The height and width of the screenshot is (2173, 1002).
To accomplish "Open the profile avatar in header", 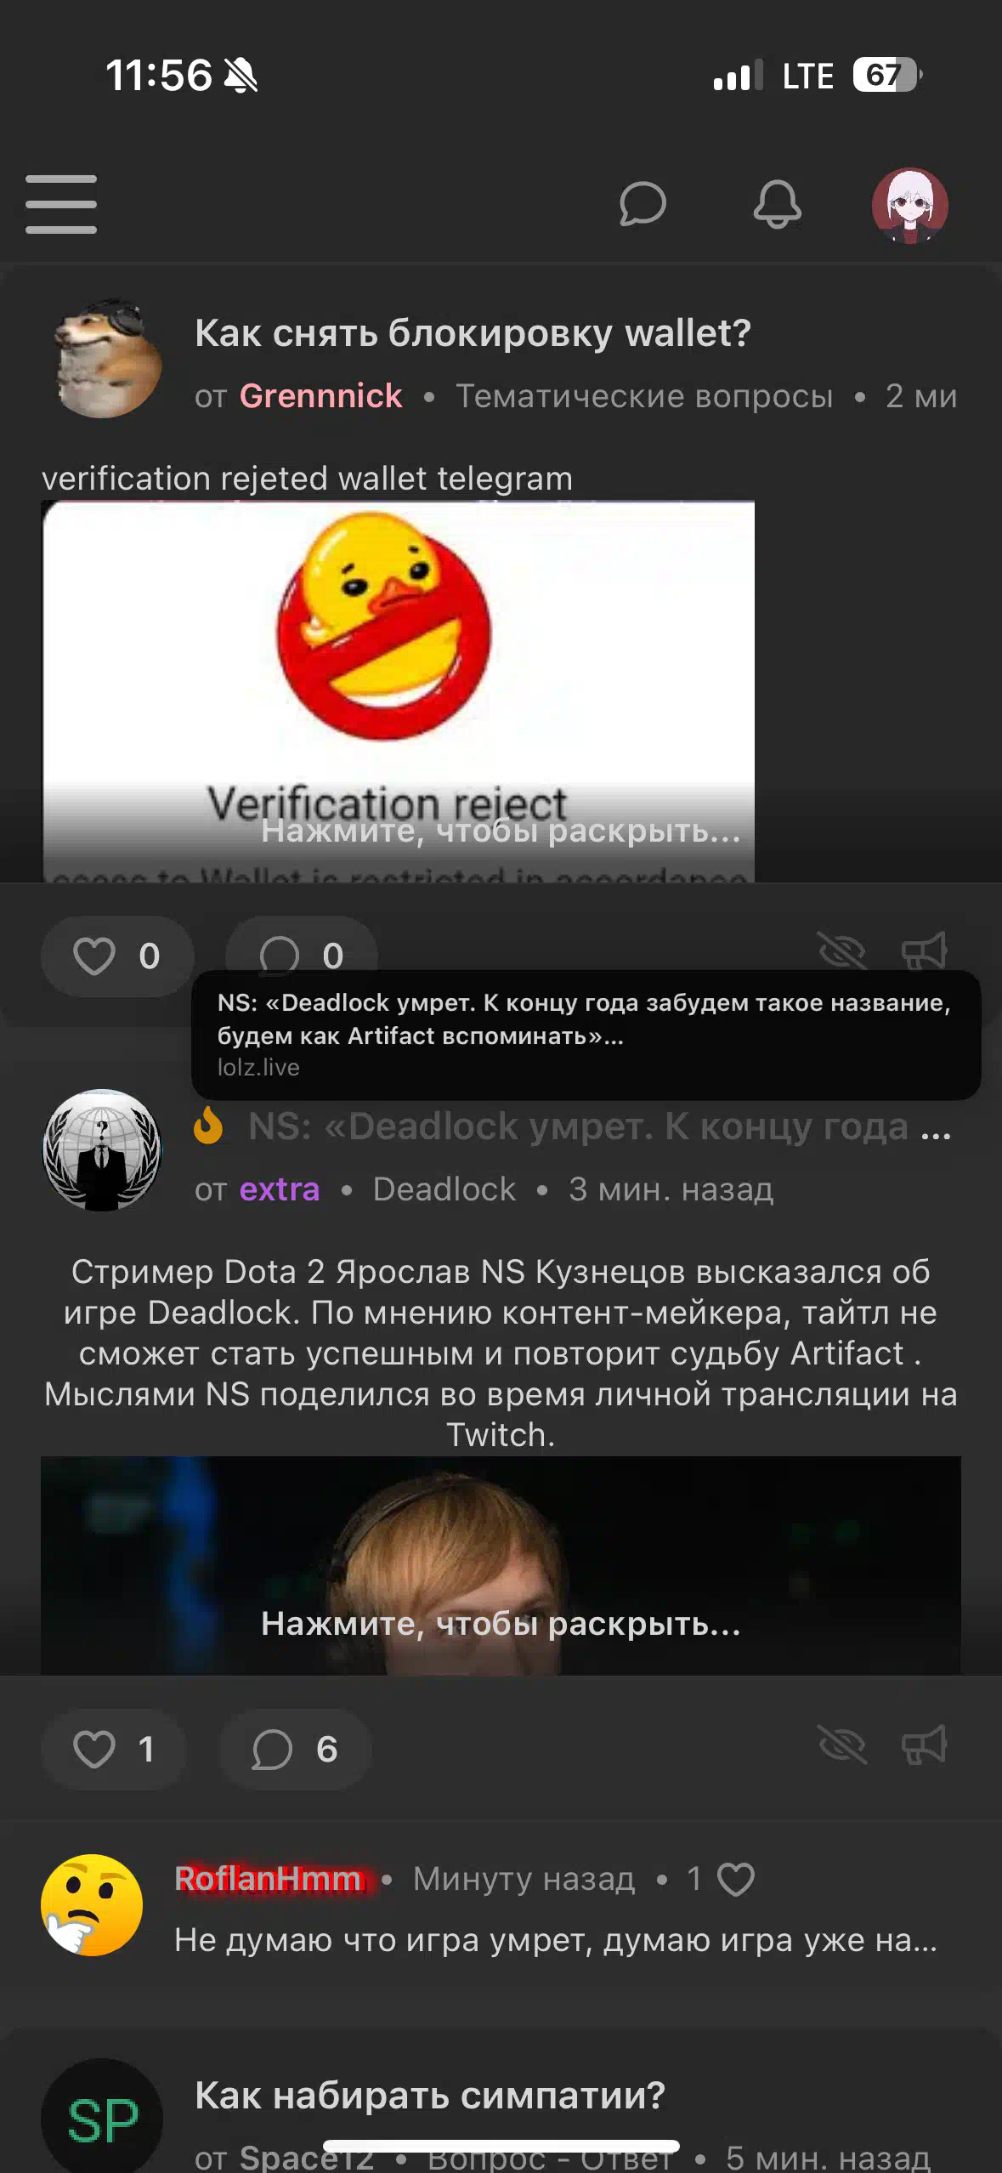I will pyautogui.click(x=909, y=205).
